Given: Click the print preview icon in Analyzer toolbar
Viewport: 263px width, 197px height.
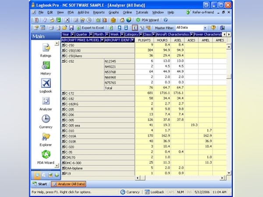Looking at the screenshot, I should pyautogui.click(x=58, y=28).
